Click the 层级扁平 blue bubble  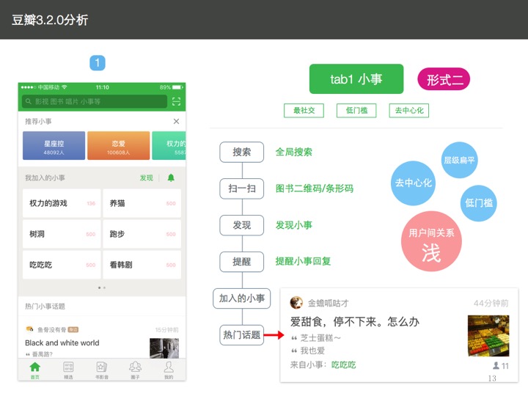459,160
